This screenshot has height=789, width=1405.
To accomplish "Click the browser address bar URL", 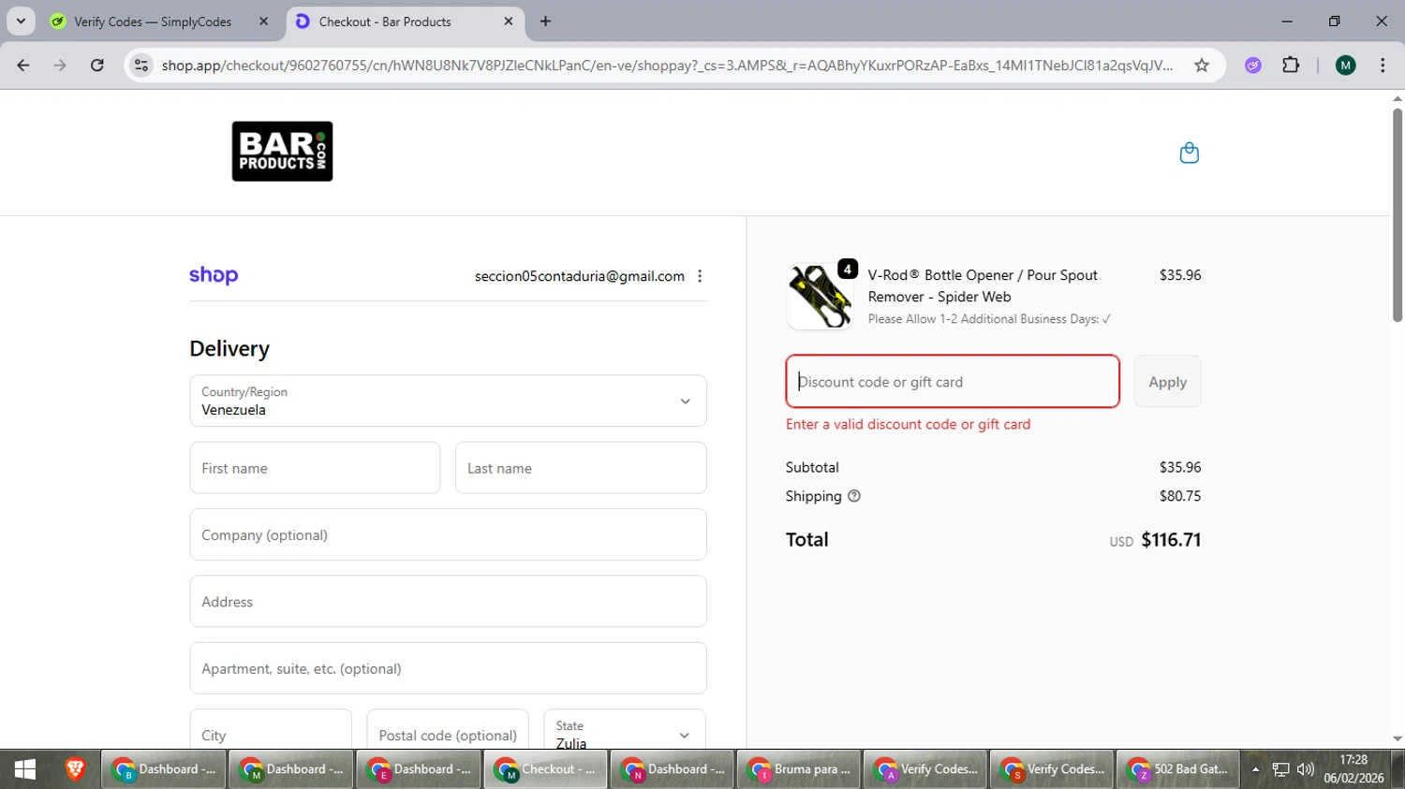I will (667, 65).
